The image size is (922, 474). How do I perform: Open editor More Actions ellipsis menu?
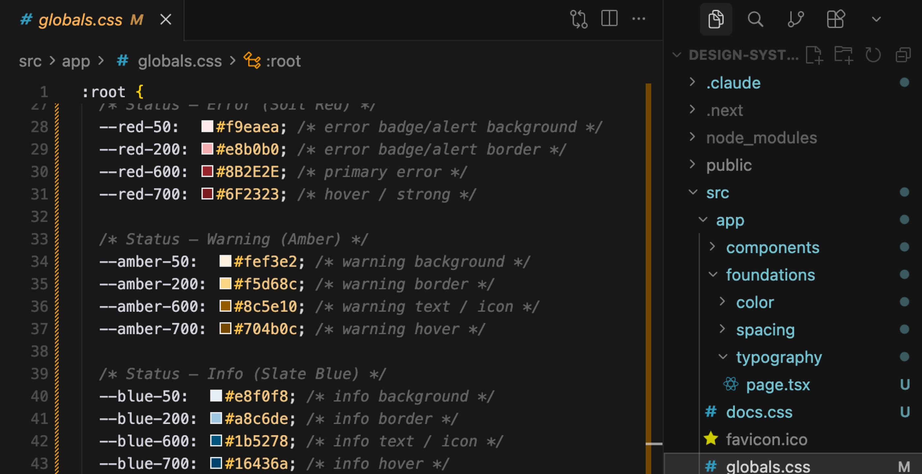638,19
